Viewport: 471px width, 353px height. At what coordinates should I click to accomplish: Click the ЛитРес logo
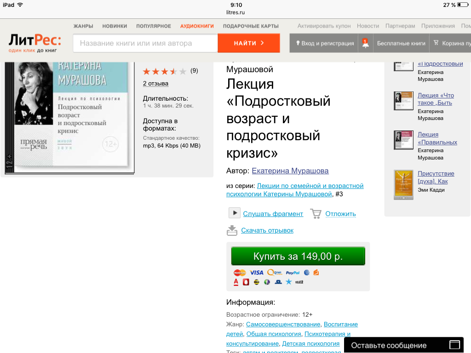pos(35,43)
